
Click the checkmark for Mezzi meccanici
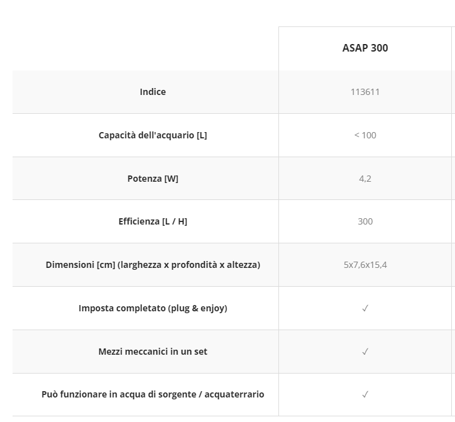coord(365,352)
